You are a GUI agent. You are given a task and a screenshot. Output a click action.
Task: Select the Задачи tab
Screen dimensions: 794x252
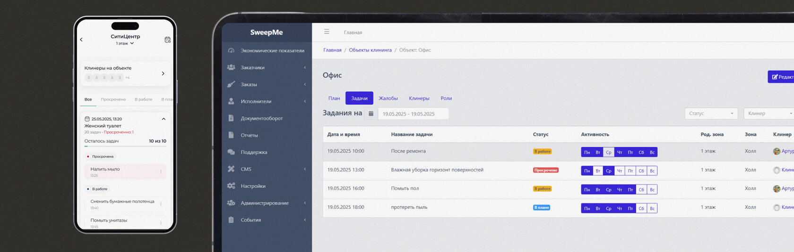(359, 98)
